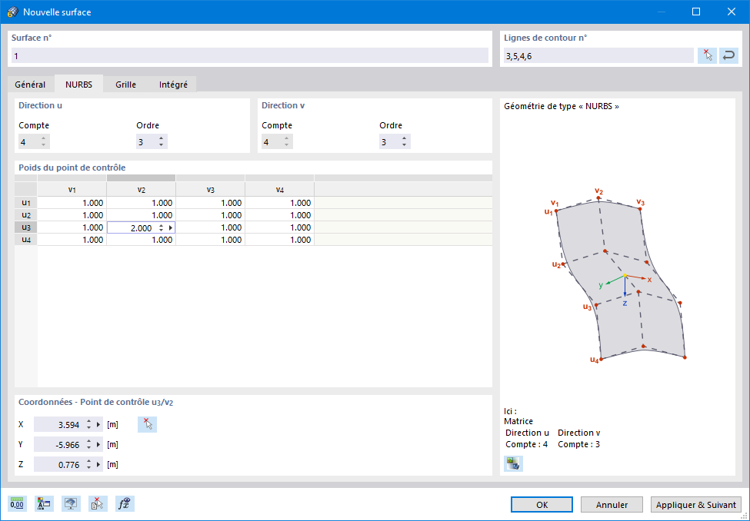Click the X coordinate stepper arrows
Screen dimensions: 750x521
88,424
